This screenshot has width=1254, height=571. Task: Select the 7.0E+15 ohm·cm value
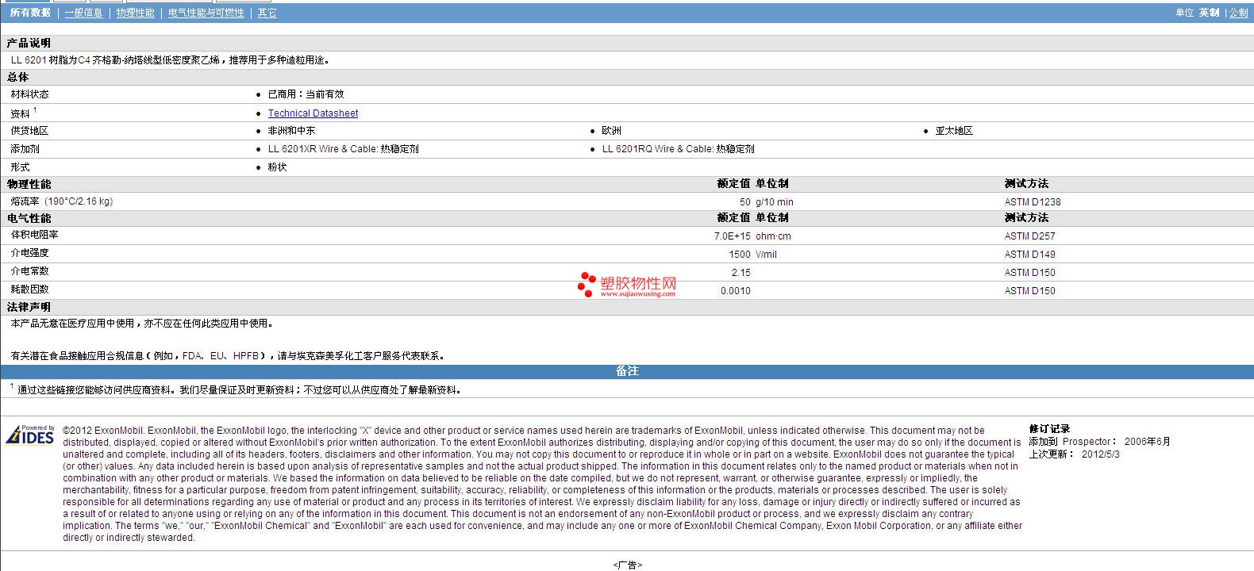click(752, 236)
